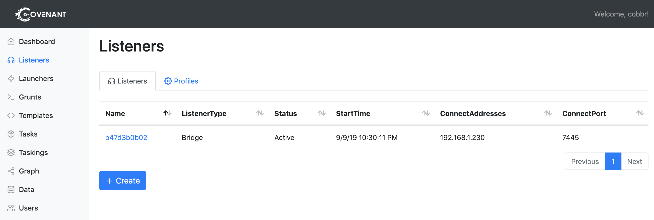Sort by ConnectPort using its sort arrows
The width and height of the screenshot is (654, 220).
640,113
